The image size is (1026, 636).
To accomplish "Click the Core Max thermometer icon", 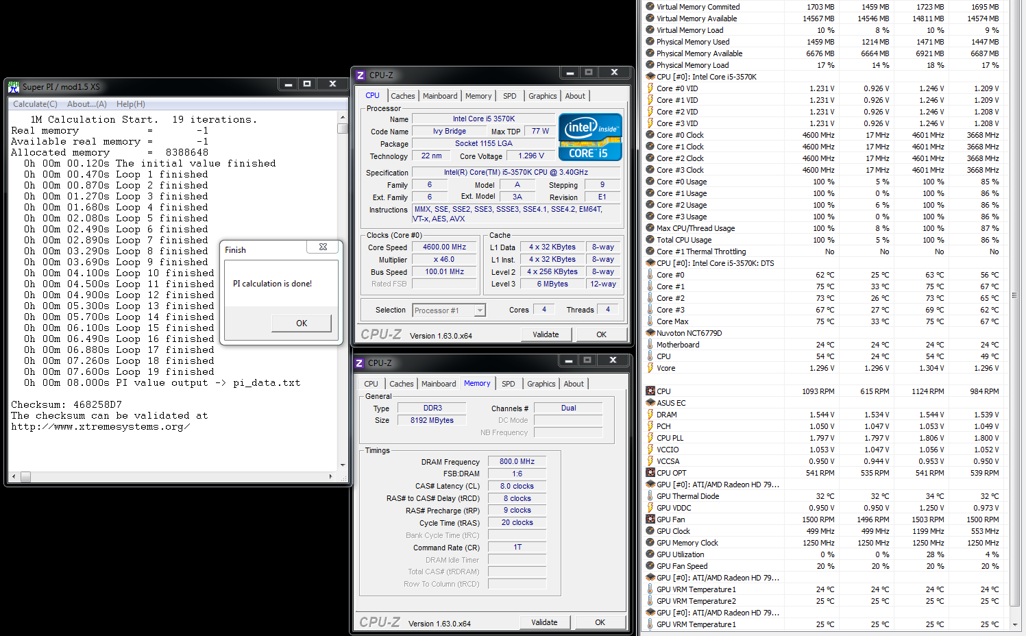I will click(650, 321).
